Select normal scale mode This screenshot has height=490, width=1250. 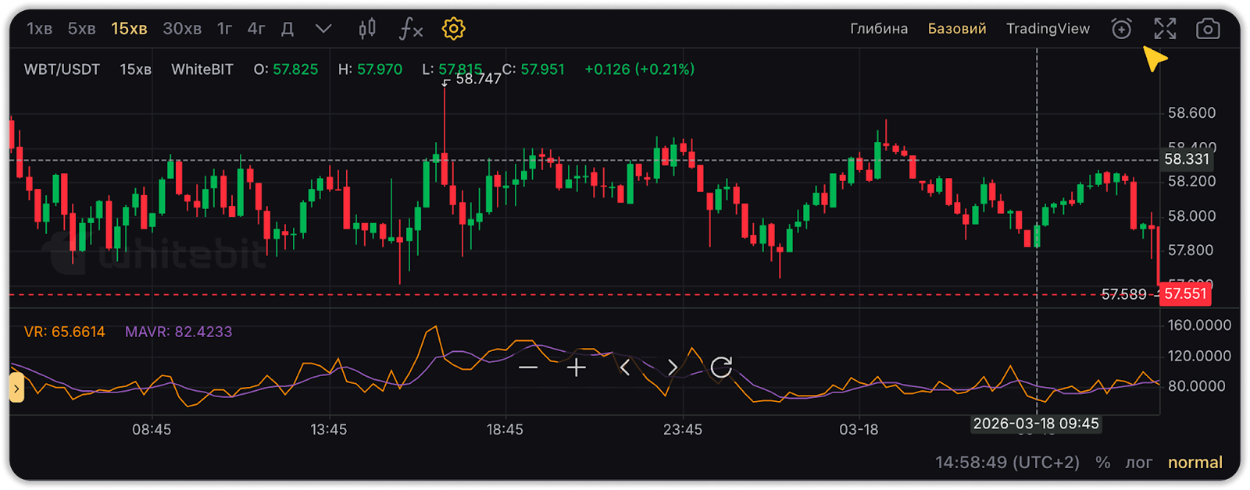tap(1195, 463)
